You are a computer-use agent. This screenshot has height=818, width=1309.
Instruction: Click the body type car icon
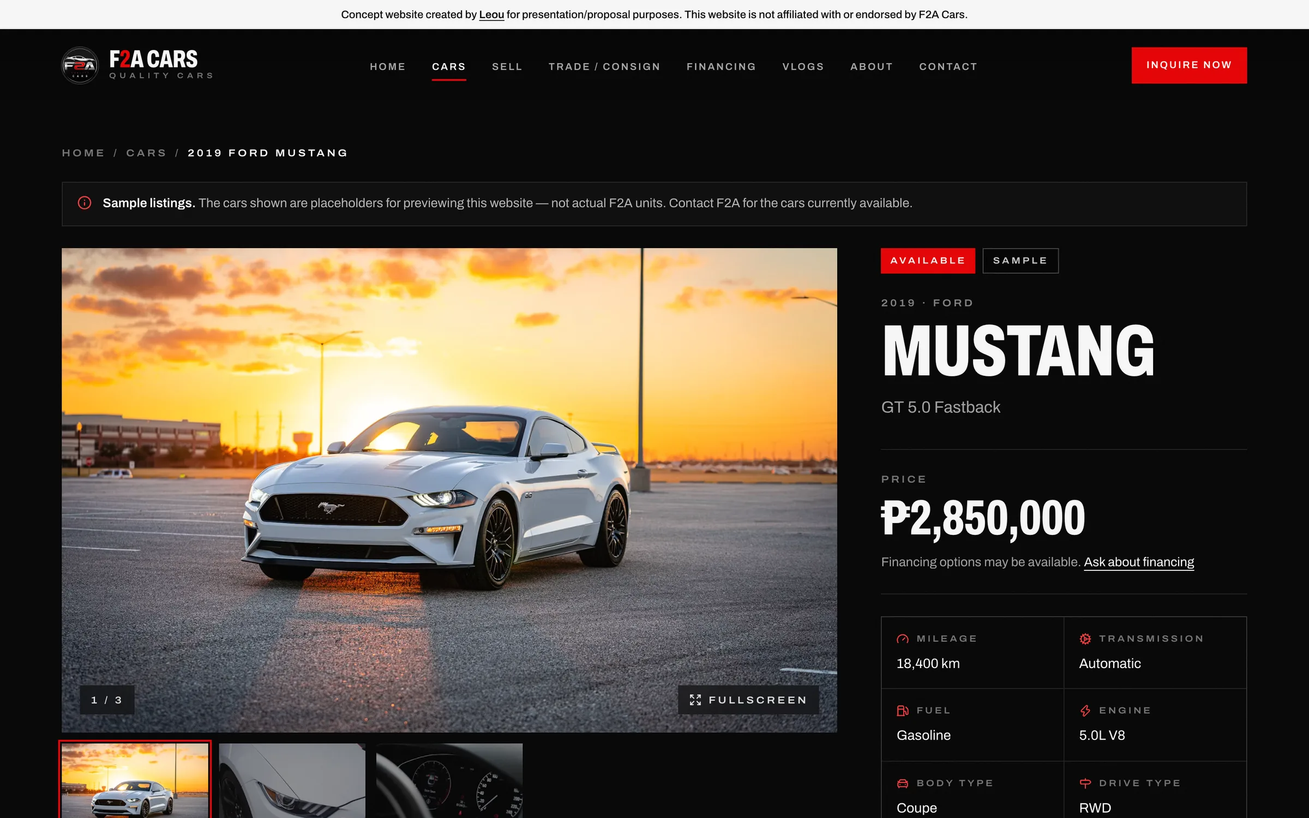pos(903,783)
